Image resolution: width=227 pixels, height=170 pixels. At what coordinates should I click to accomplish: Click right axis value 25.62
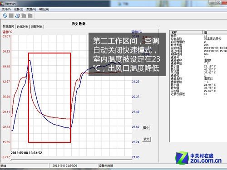[136, 127]
